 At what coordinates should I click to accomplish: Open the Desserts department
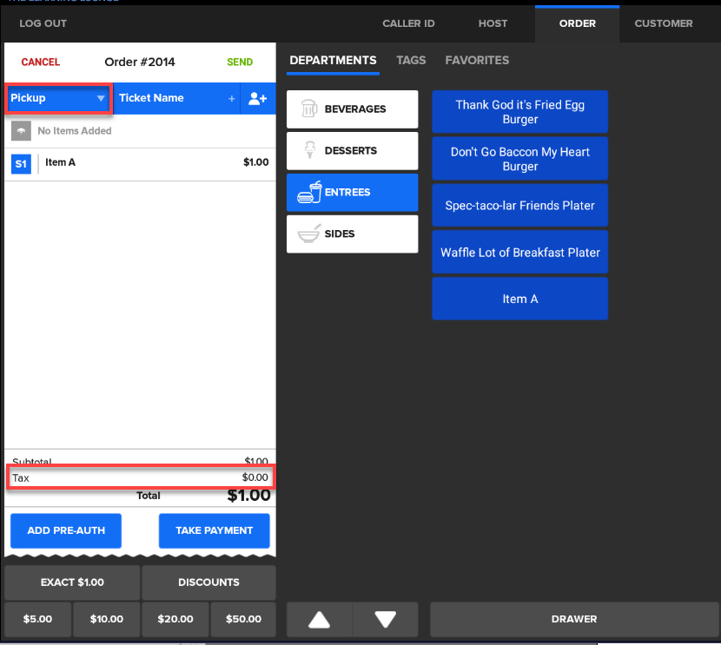352,151
